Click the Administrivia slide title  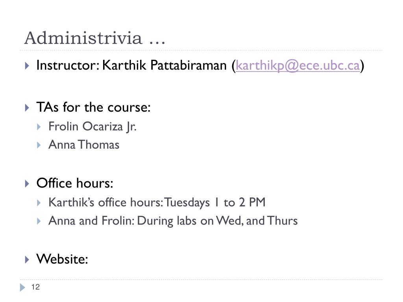tap(95, 38)
